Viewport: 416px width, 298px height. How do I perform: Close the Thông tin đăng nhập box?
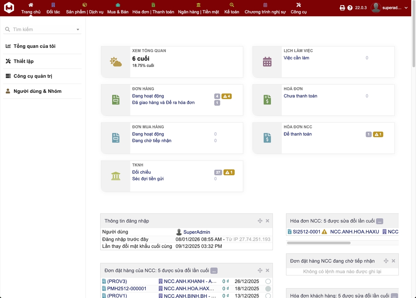coord(267,221)
